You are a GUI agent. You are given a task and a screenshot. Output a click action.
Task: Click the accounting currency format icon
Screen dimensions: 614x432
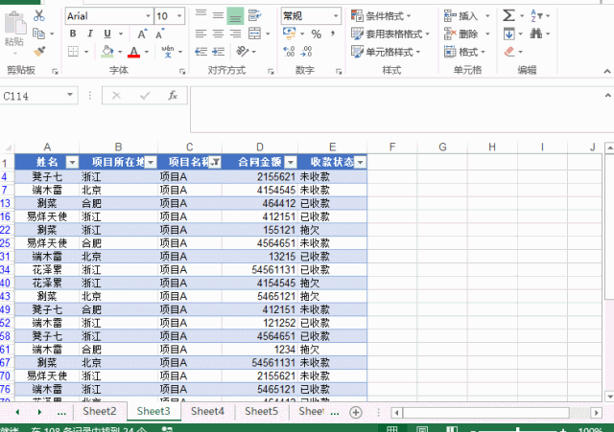[290, 34]
